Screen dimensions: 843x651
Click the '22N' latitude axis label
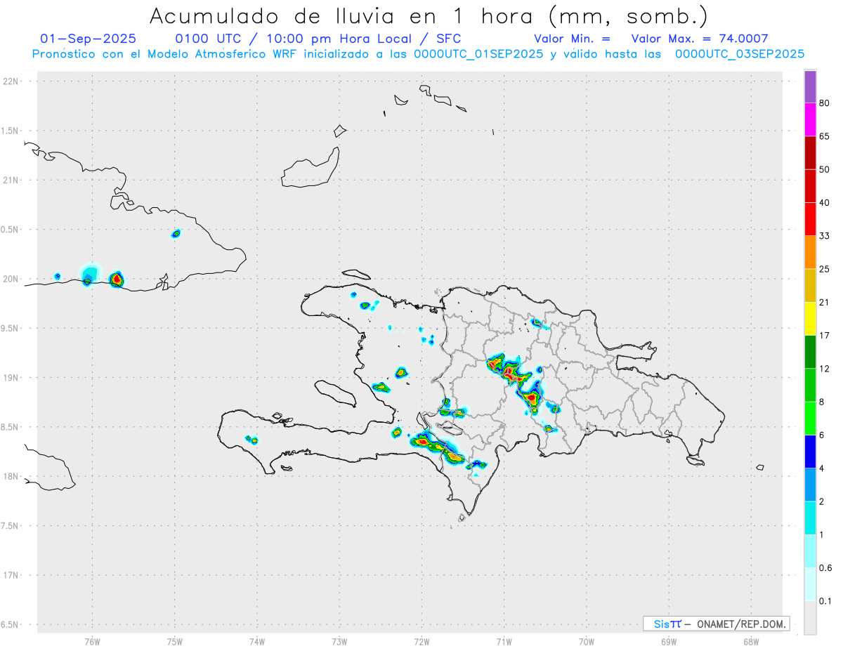tap(11, 81)
